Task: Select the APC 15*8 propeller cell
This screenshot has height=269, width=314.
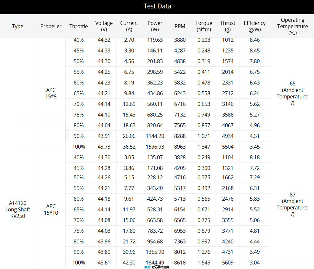Action: tap(51, 93)
